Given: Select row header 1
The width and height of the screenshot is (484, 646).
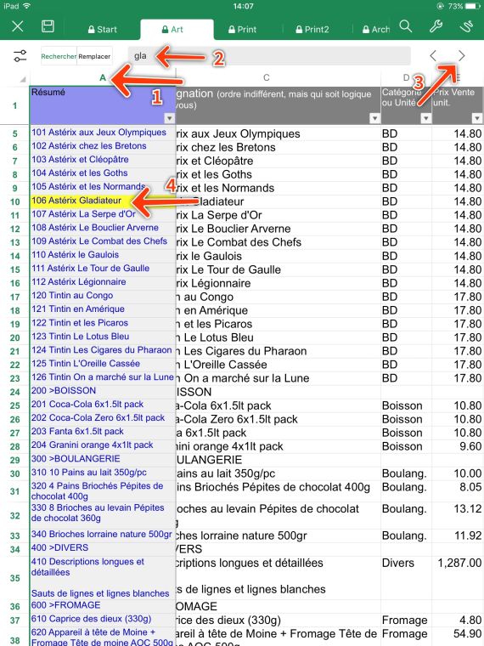Looking at the screenshot, I should (x=14, y=106).
